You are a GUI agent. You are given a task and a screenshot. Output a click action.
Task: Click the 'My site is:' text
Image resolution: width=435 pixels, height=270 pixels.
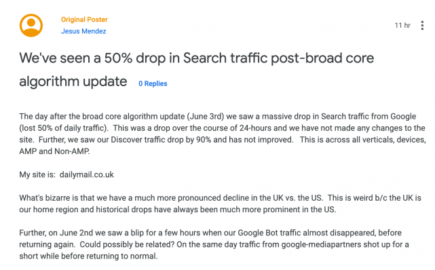[x=37, y=174]
